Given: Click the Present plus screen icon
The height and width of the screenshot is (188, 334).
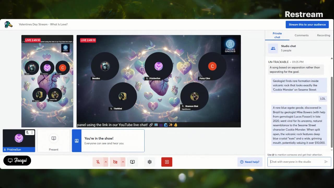Looking at the screenshot, I should tap(53, 138).
